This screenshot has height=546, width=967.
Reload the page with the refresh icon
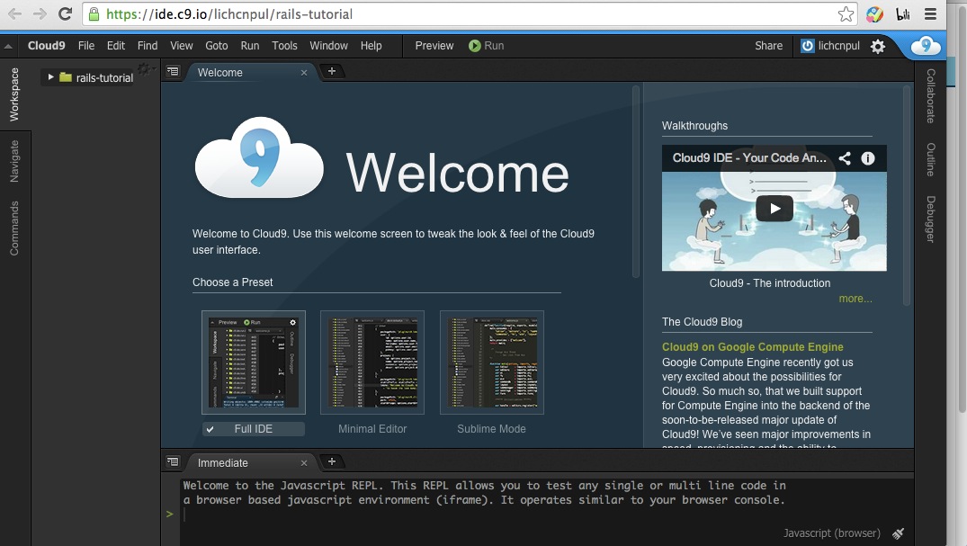pyautogui.click(x=65, y=13)
